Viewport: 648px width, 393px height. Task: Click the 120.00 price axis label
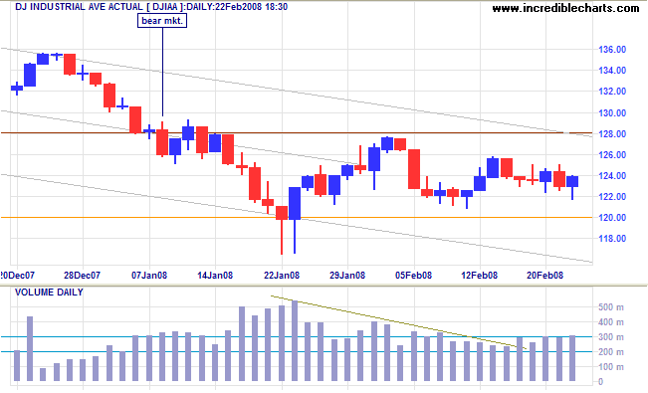(612, 217)
